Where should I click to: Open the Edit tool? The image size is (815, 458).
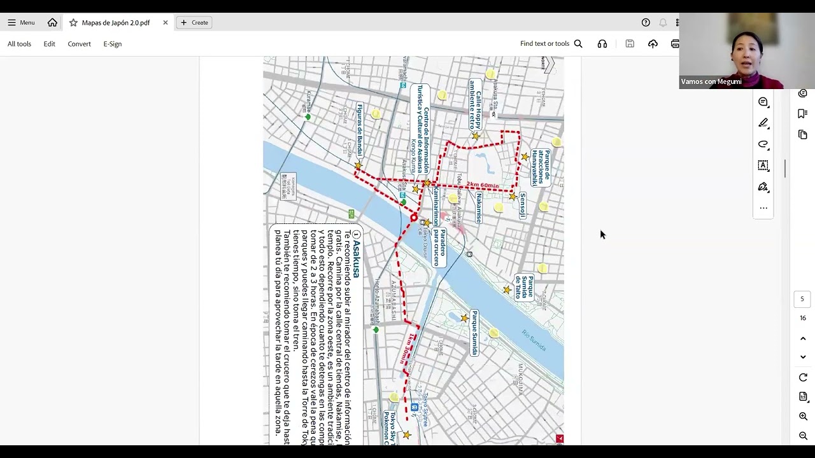[x=50, y=44]
